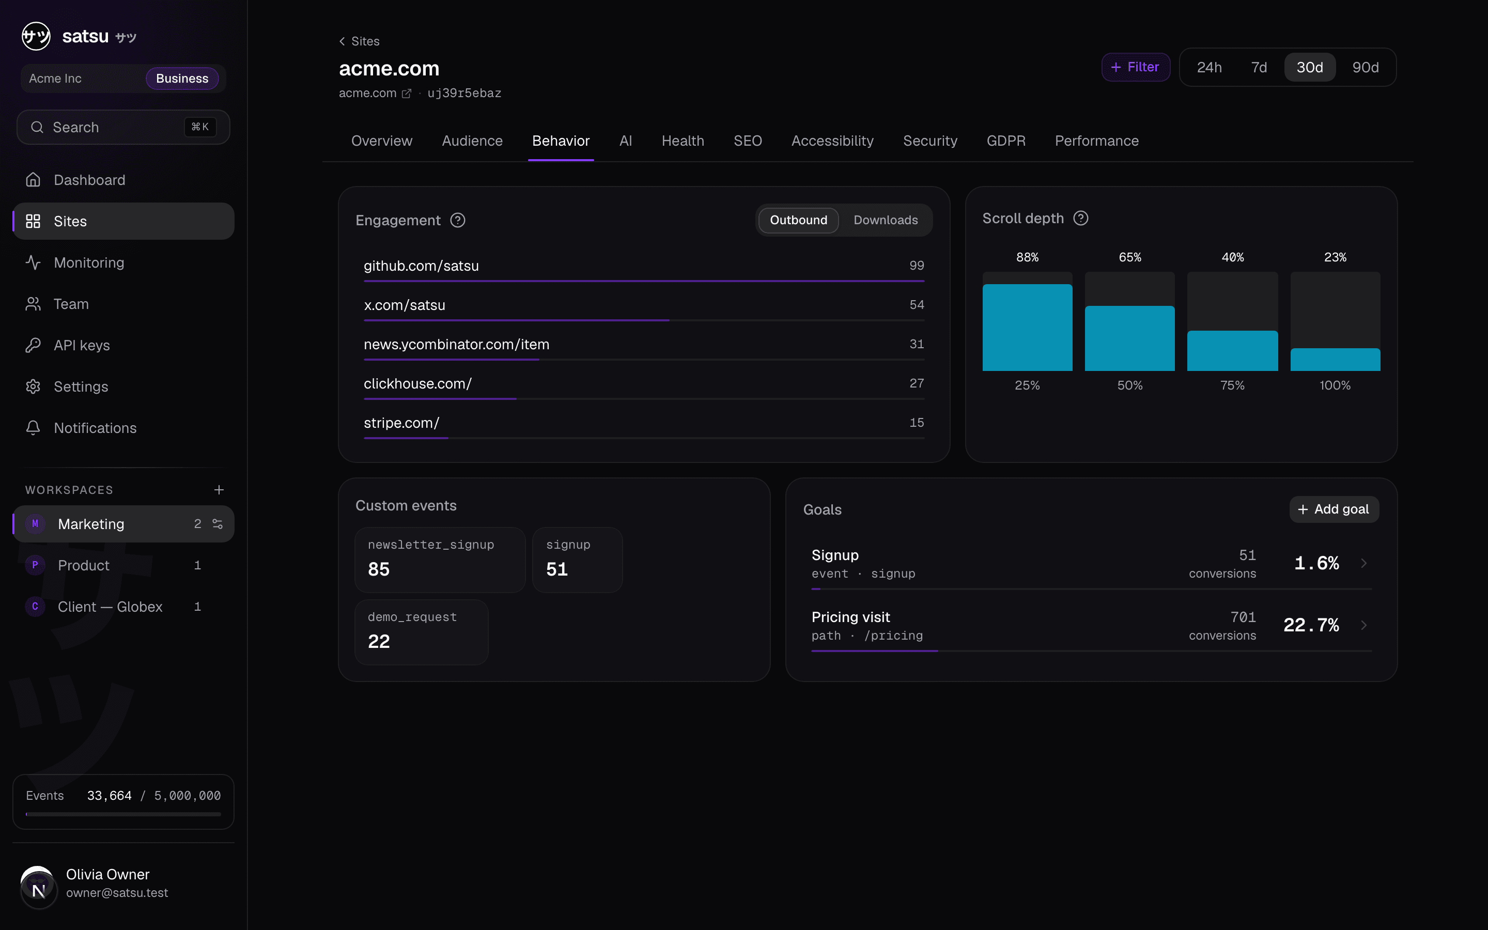Click the Product P avatar
The image size is (1488, 930).
[35, 565]
